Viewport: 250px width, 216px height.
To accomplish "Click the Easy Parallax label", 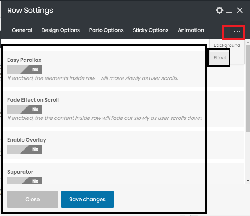I will [24, 60].
